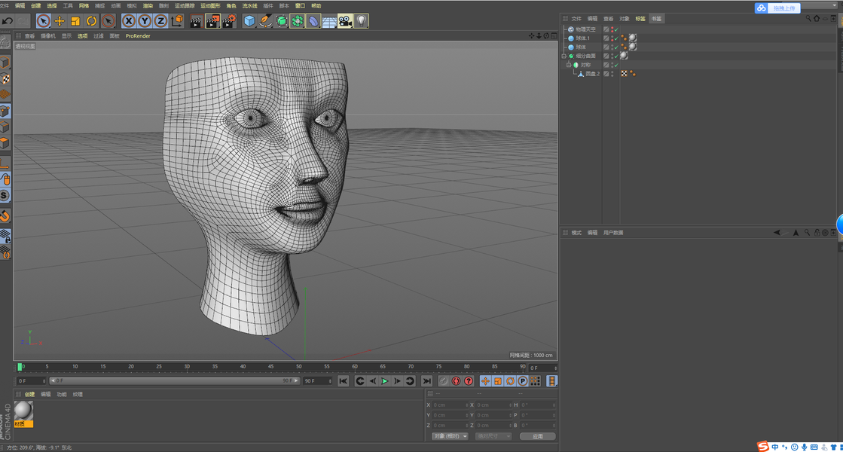Image resolution: width=843 pixels, height=452 pixels.
Task: Toggle X axis lock
Action: [129, 21]
